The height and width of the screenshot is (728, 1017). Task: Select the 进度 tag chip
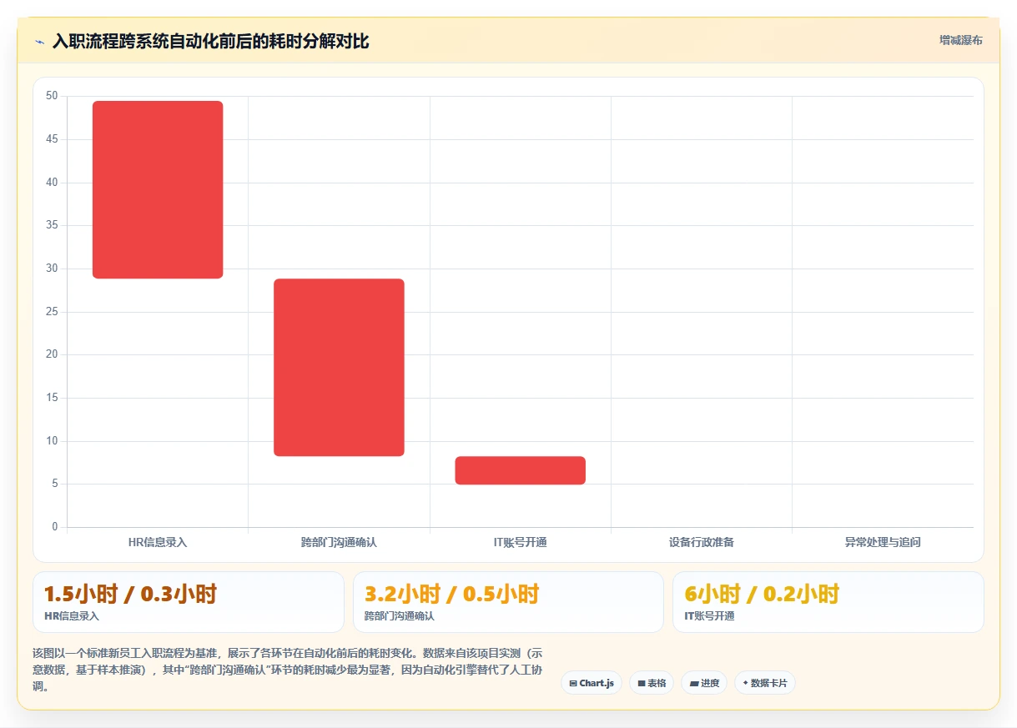click(x=704, y=683)
